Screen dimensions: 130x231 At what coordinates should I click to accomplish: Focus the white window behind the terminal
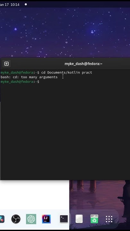(x=34, y=194)
